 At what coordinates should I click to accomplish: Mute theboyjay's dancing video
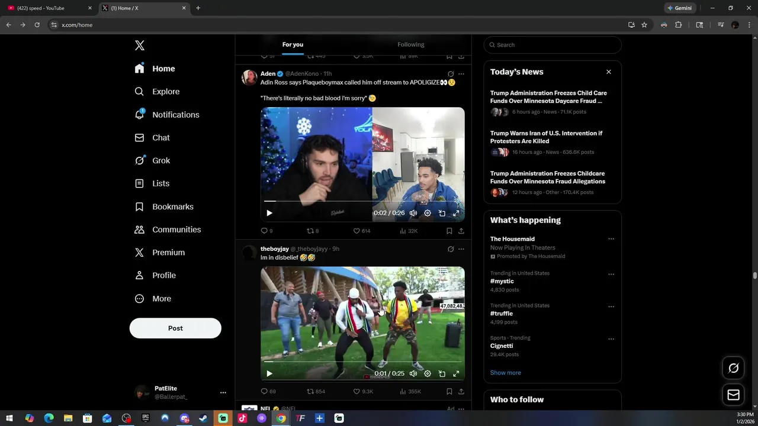(413, 373)
